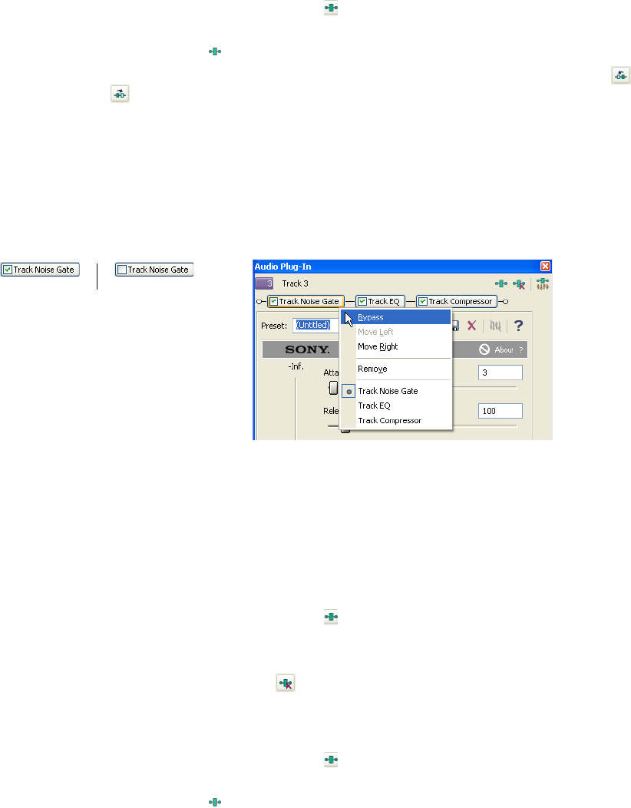Viewport: 631px width, 808px height.
Task: Click the "Track 3" label text
Action: (x=295, y=283)
